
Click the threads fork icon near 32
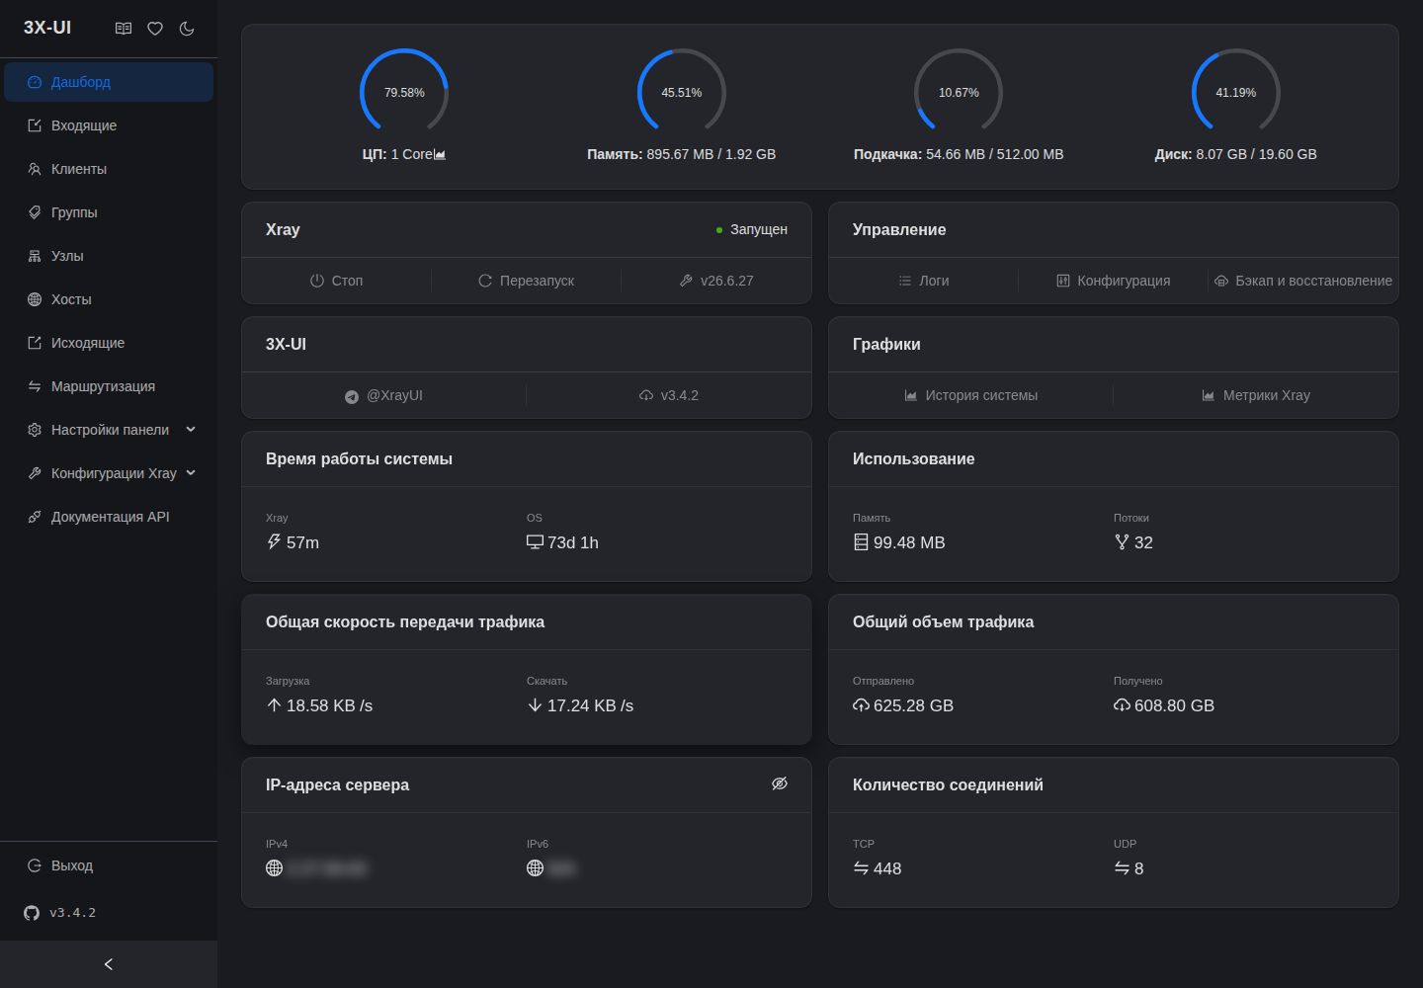(1122, 542)
